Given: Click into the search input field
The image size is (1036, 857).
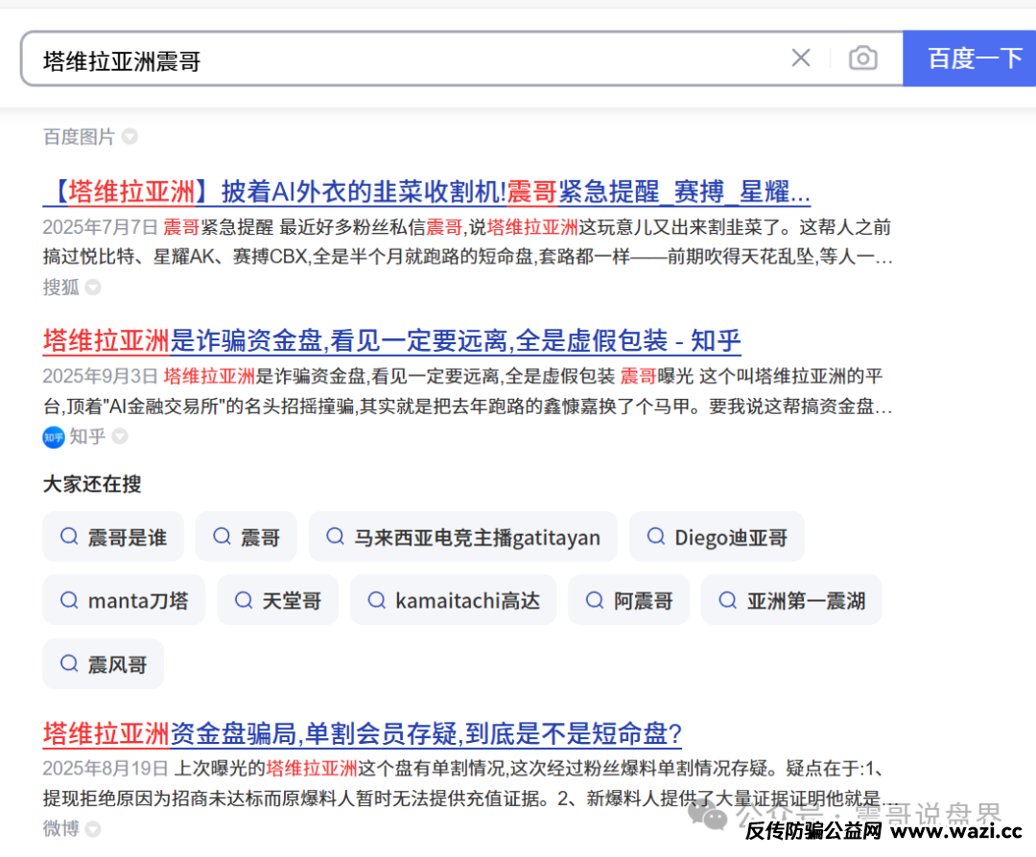Looking at the screenshot, I should [403, 59].
